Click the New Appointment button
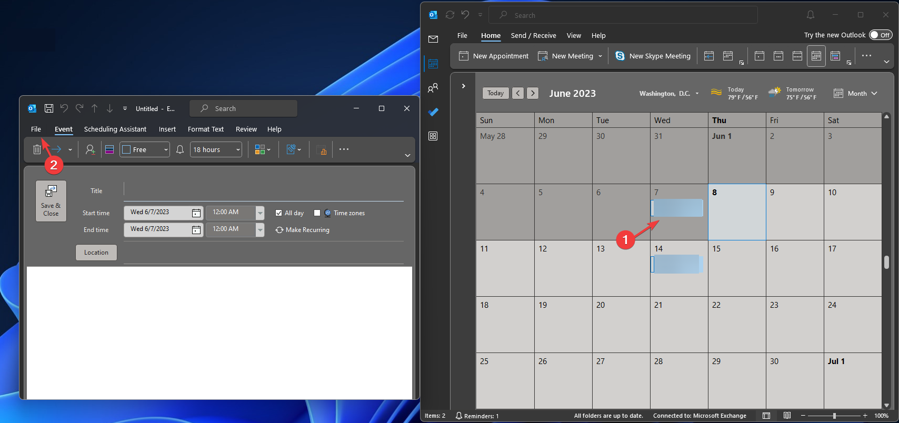 494,56
